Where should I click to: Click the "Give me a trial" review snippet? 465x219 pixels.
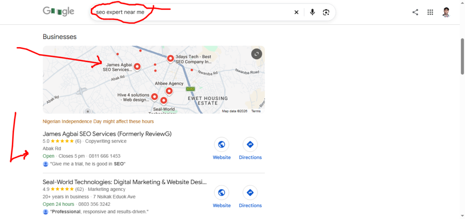point(88,164)
